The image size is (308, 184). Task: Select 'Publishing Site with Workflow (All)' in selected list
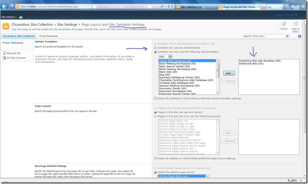260,61
